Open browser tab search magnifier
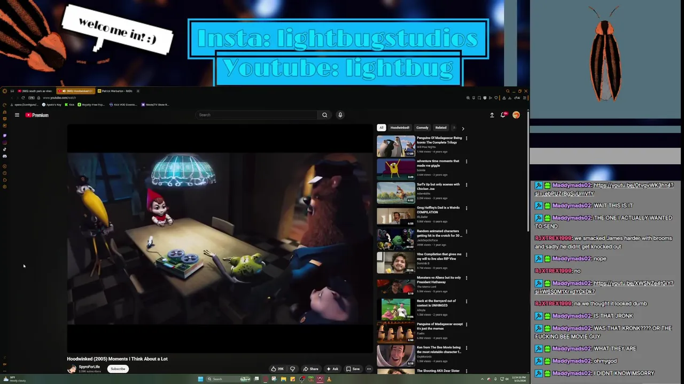Image resolution: width=684 pixels, height=384 pixels. tap(508, 91)
